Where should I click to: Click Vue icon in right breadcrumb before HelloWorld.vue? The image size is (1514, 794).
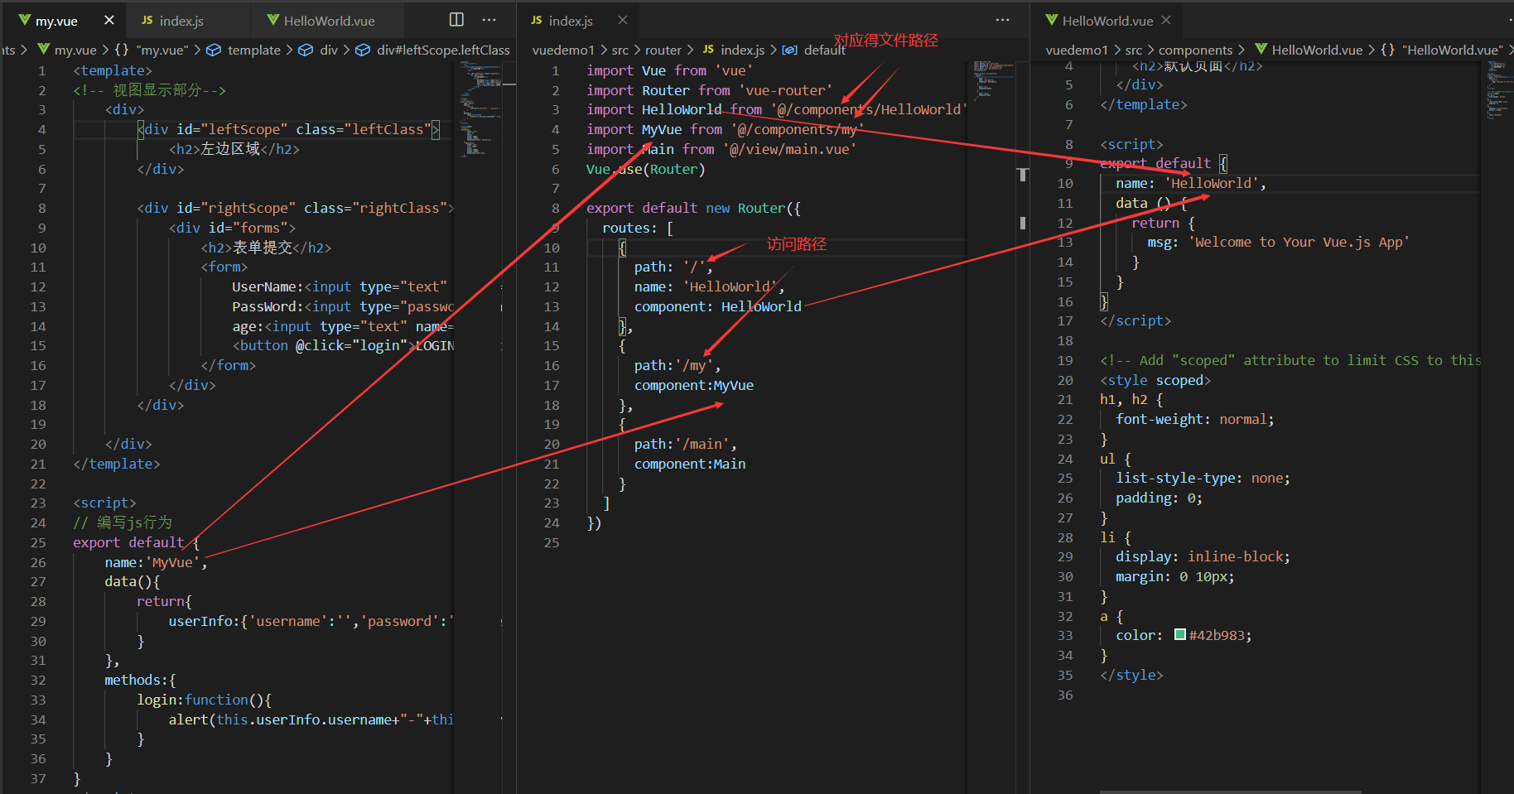1261,50
